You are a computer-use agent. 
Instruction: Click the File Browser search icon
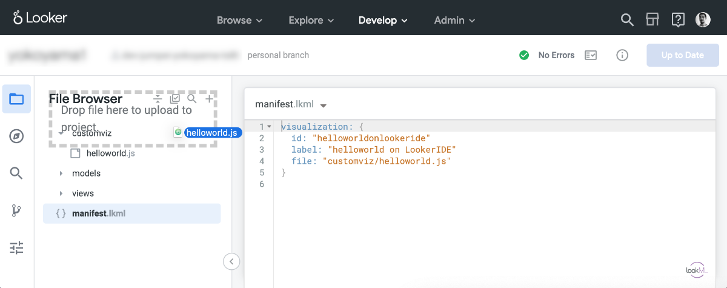[192, 98]
